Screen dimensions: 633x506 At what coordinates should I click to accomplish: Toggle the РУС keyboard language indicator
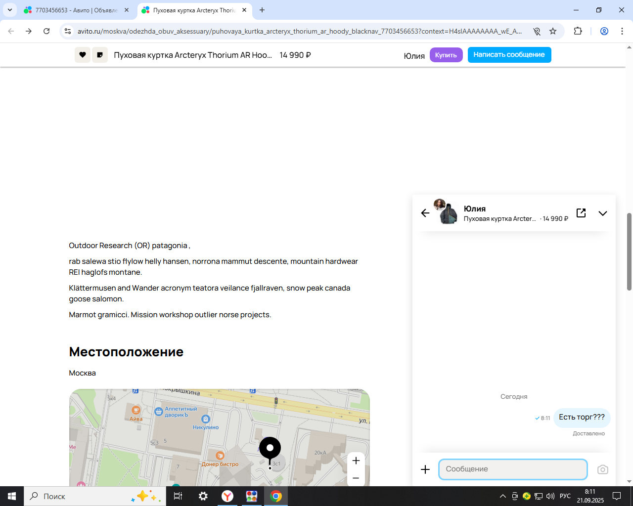565,496
